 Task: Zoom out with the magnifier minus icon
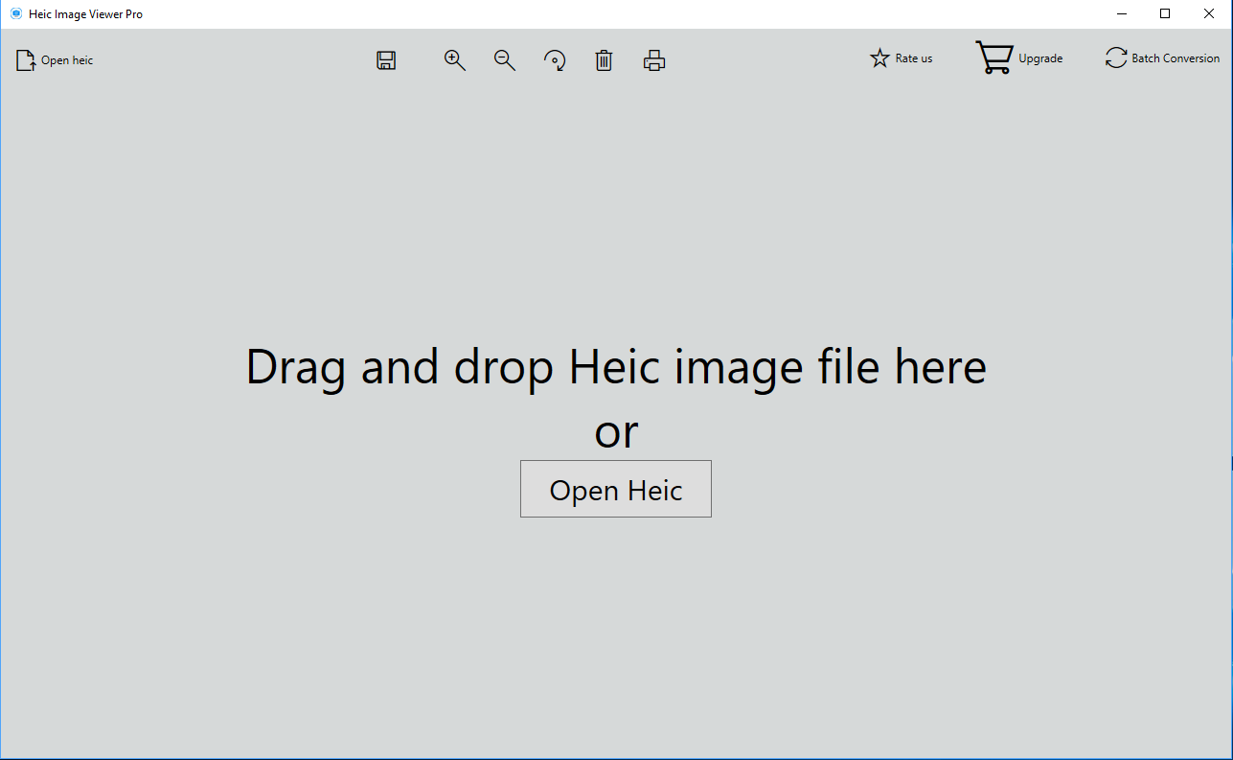pyautogui.click(x=505, y=60)
